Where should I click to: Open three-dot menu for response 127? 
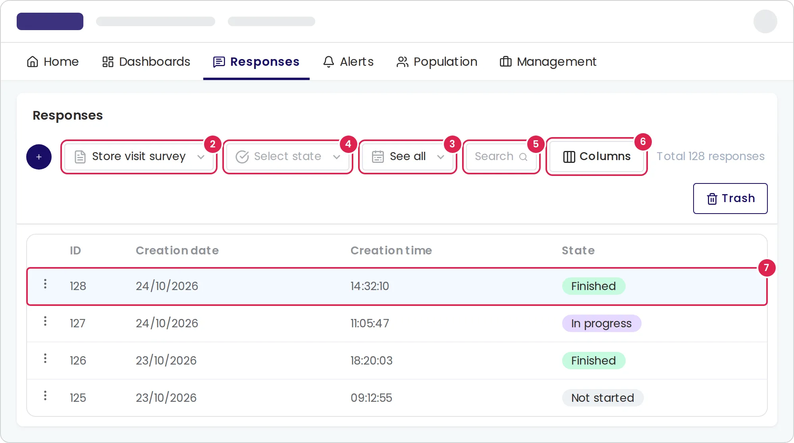click(x=45, y=321)
